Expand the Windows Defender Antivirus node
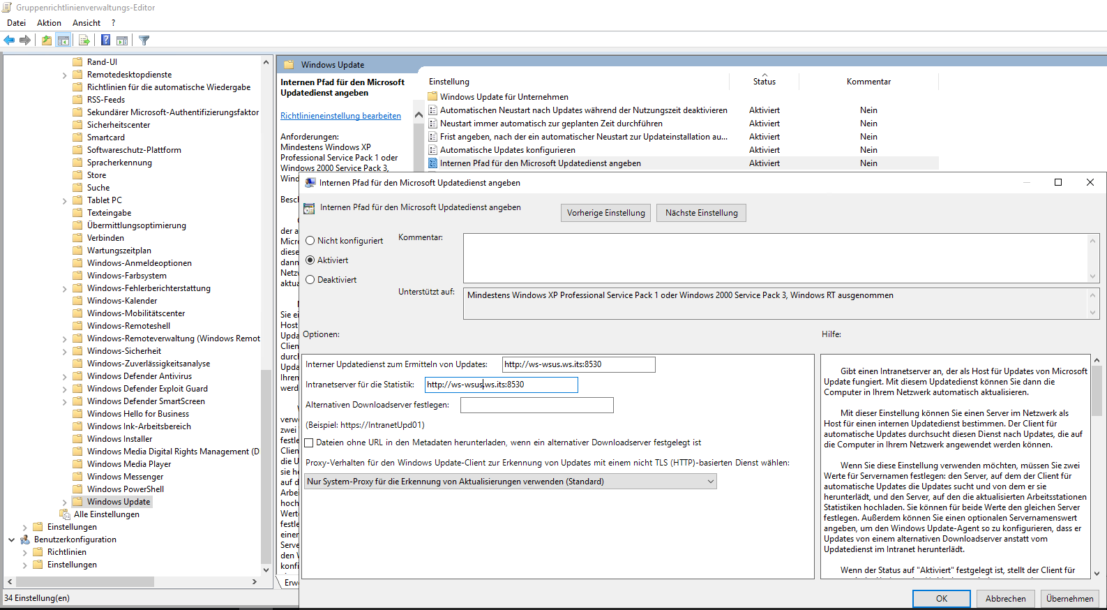 tap(65, 376)
